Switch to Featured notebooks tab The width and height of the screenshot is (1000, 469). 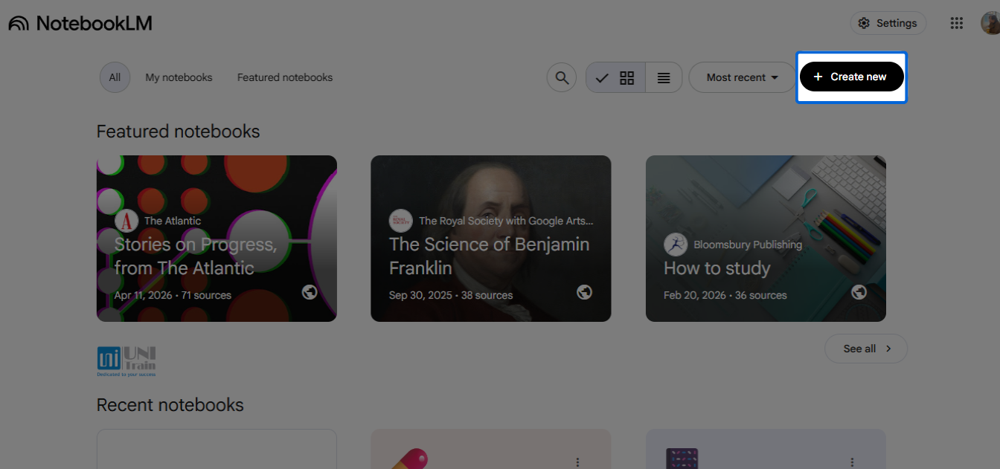tap(285, 77)
